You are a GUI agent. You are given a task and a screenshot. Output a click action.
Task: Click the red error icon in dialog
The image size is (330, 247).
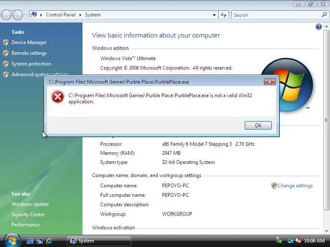[x=58, y=97]
